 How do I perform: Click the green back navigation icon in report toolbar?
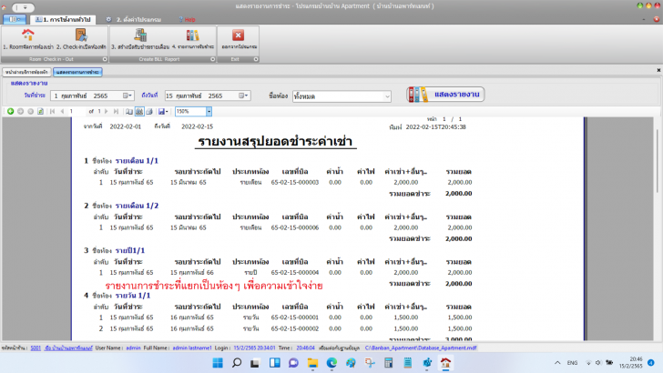[x=11, y=111]
